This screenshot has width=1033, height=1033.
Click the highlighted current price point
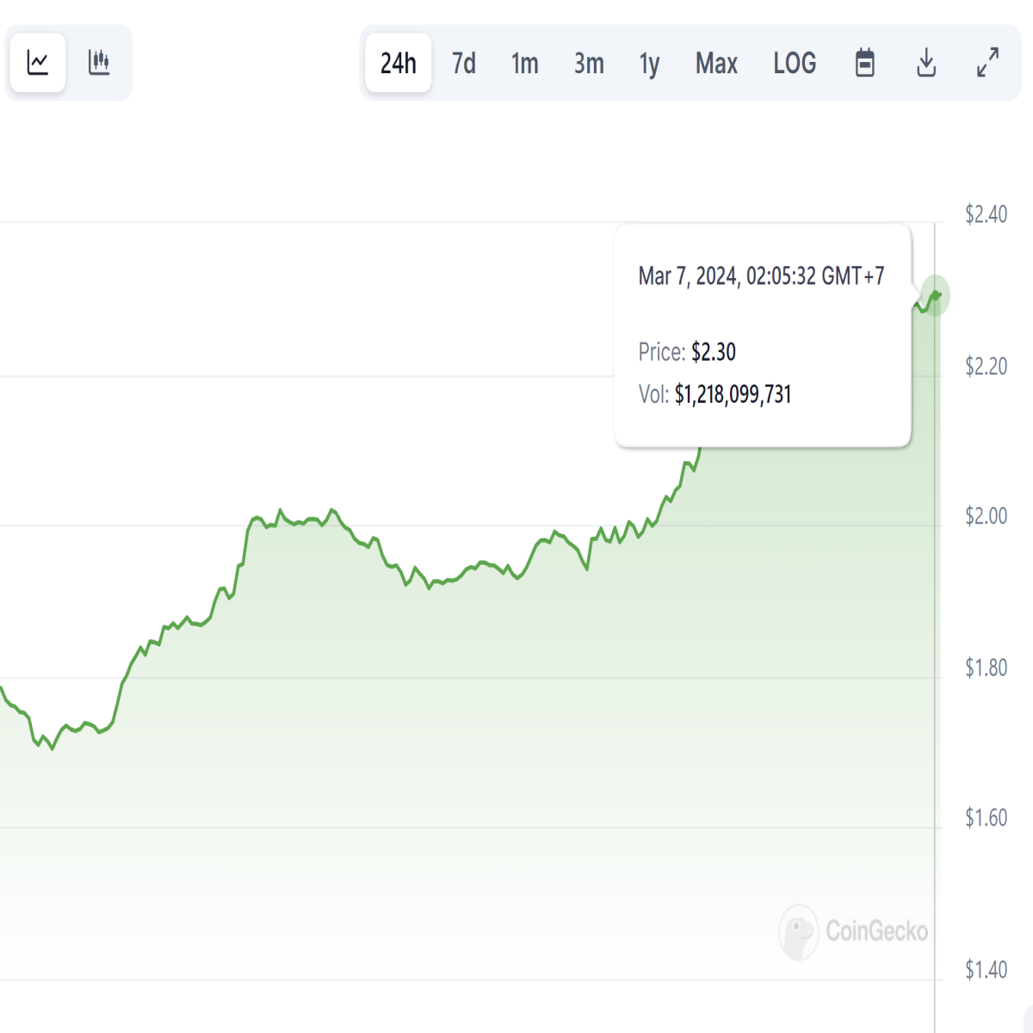point(936,295)
